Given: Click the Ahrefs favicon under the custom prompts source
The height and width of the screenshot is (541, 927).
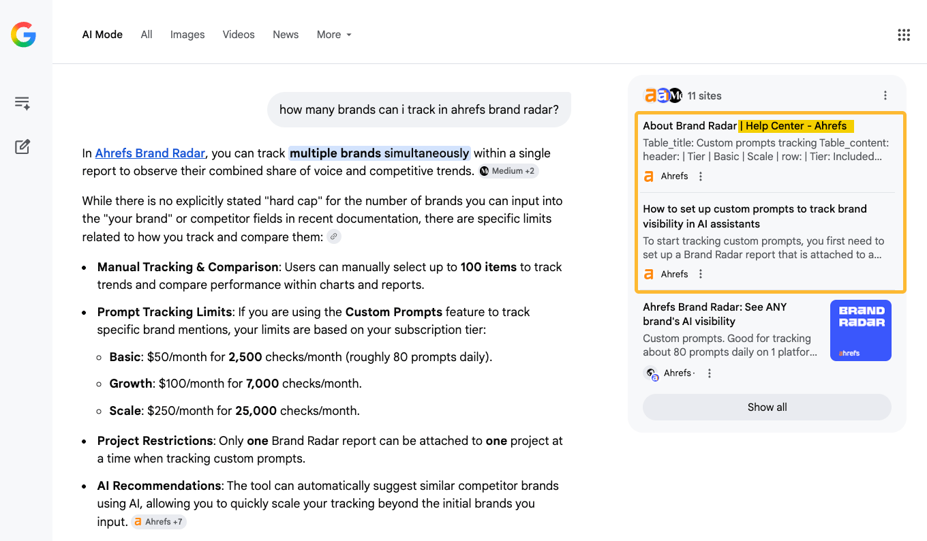Looking at the screenshot, I should (648, 273).
